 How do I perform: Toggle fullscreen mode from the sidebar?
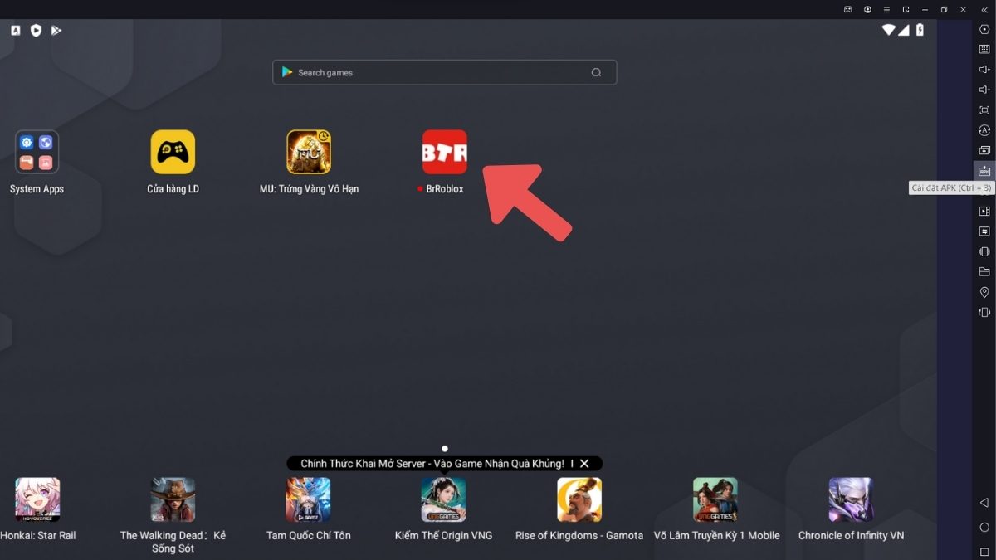pos(984,110)
